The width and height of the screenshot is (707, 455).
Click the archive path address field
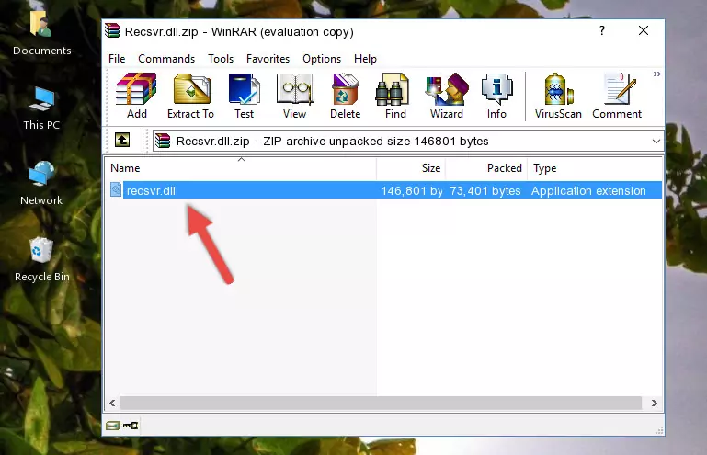408,142
